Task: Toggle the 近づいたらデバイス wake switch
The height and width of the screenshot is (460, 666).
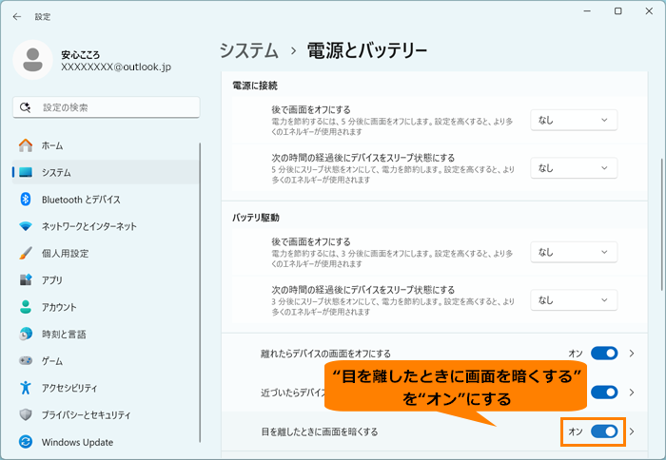Action: click(x=604, y=393)
